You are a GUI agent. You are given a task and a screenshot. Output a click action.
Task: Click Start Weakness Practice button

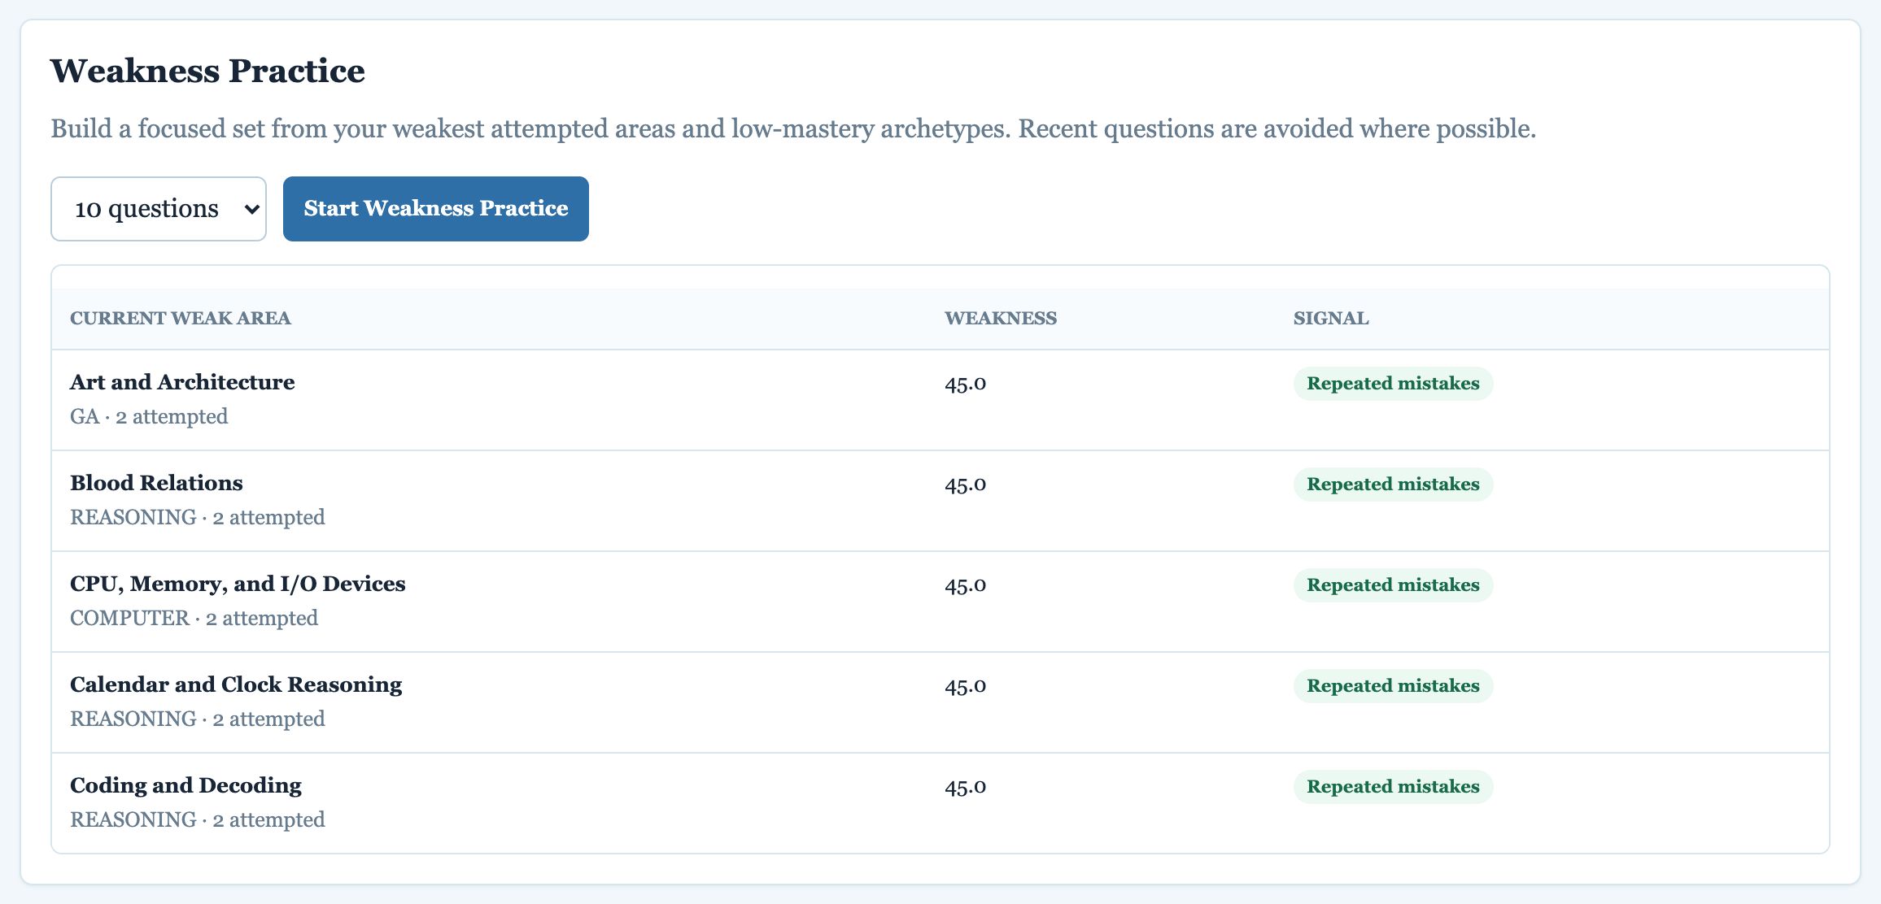(436, 209)
